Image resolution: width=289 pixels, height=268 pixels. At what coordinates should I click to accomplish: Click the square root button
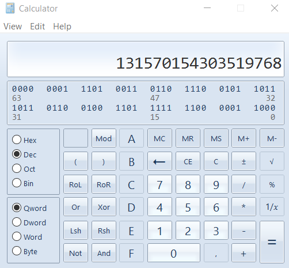(272, 161)
